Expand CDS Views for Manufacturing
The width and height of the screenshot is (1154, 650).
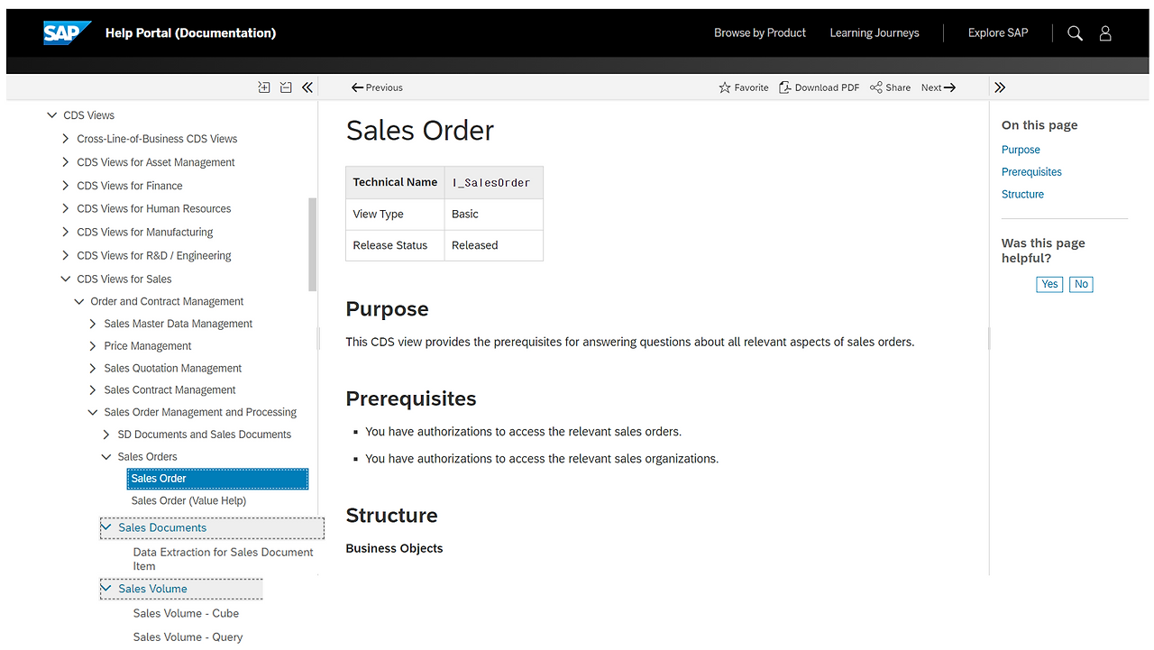tap(65, 232)
